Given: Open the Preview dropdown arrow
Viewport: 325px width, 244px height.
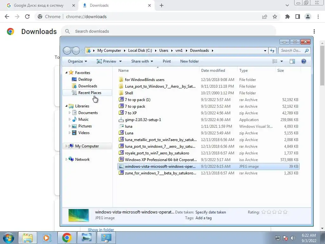Looking at the screenshot, I should pos(120,61).
